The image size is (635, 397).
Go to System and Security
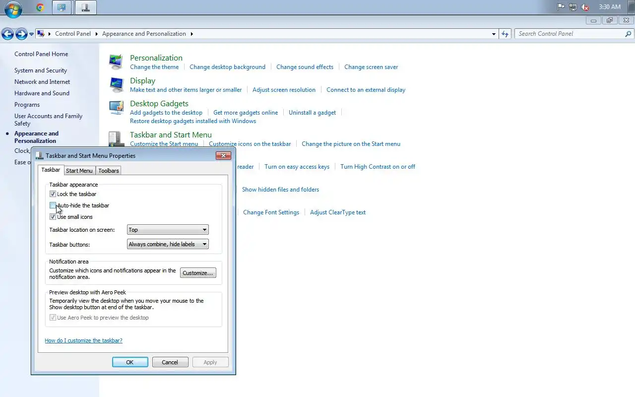[x=41, y=70]
